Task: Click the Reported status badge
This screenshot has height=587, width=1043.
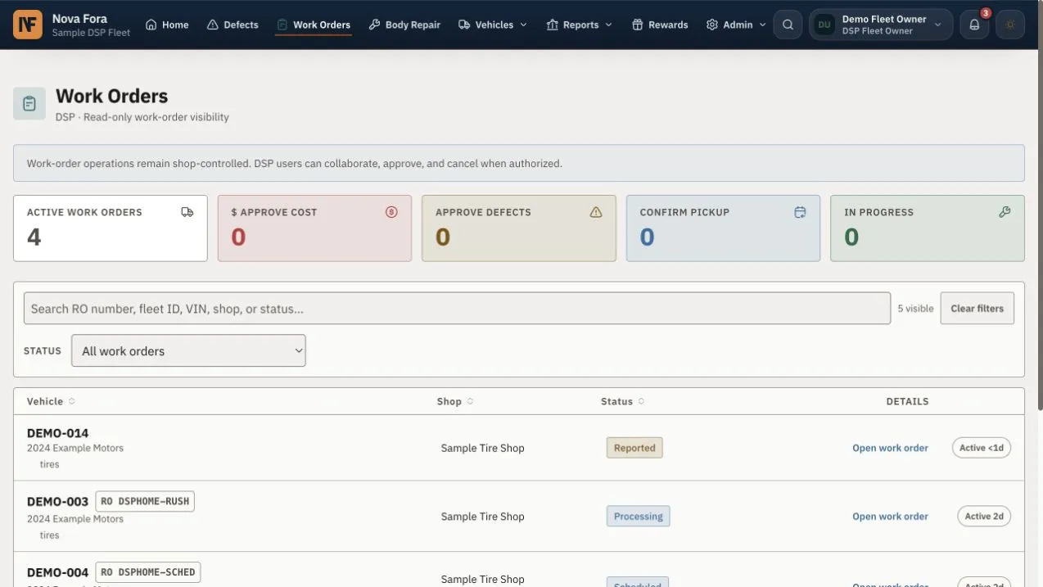Action: tap(634, 448)
